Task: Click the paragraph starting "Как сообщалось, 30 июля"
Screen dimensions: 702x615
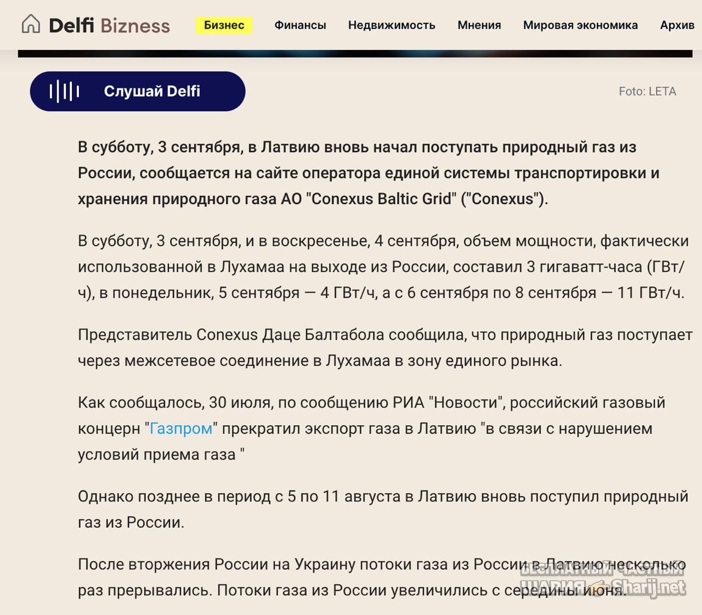Action: (371, 428)
